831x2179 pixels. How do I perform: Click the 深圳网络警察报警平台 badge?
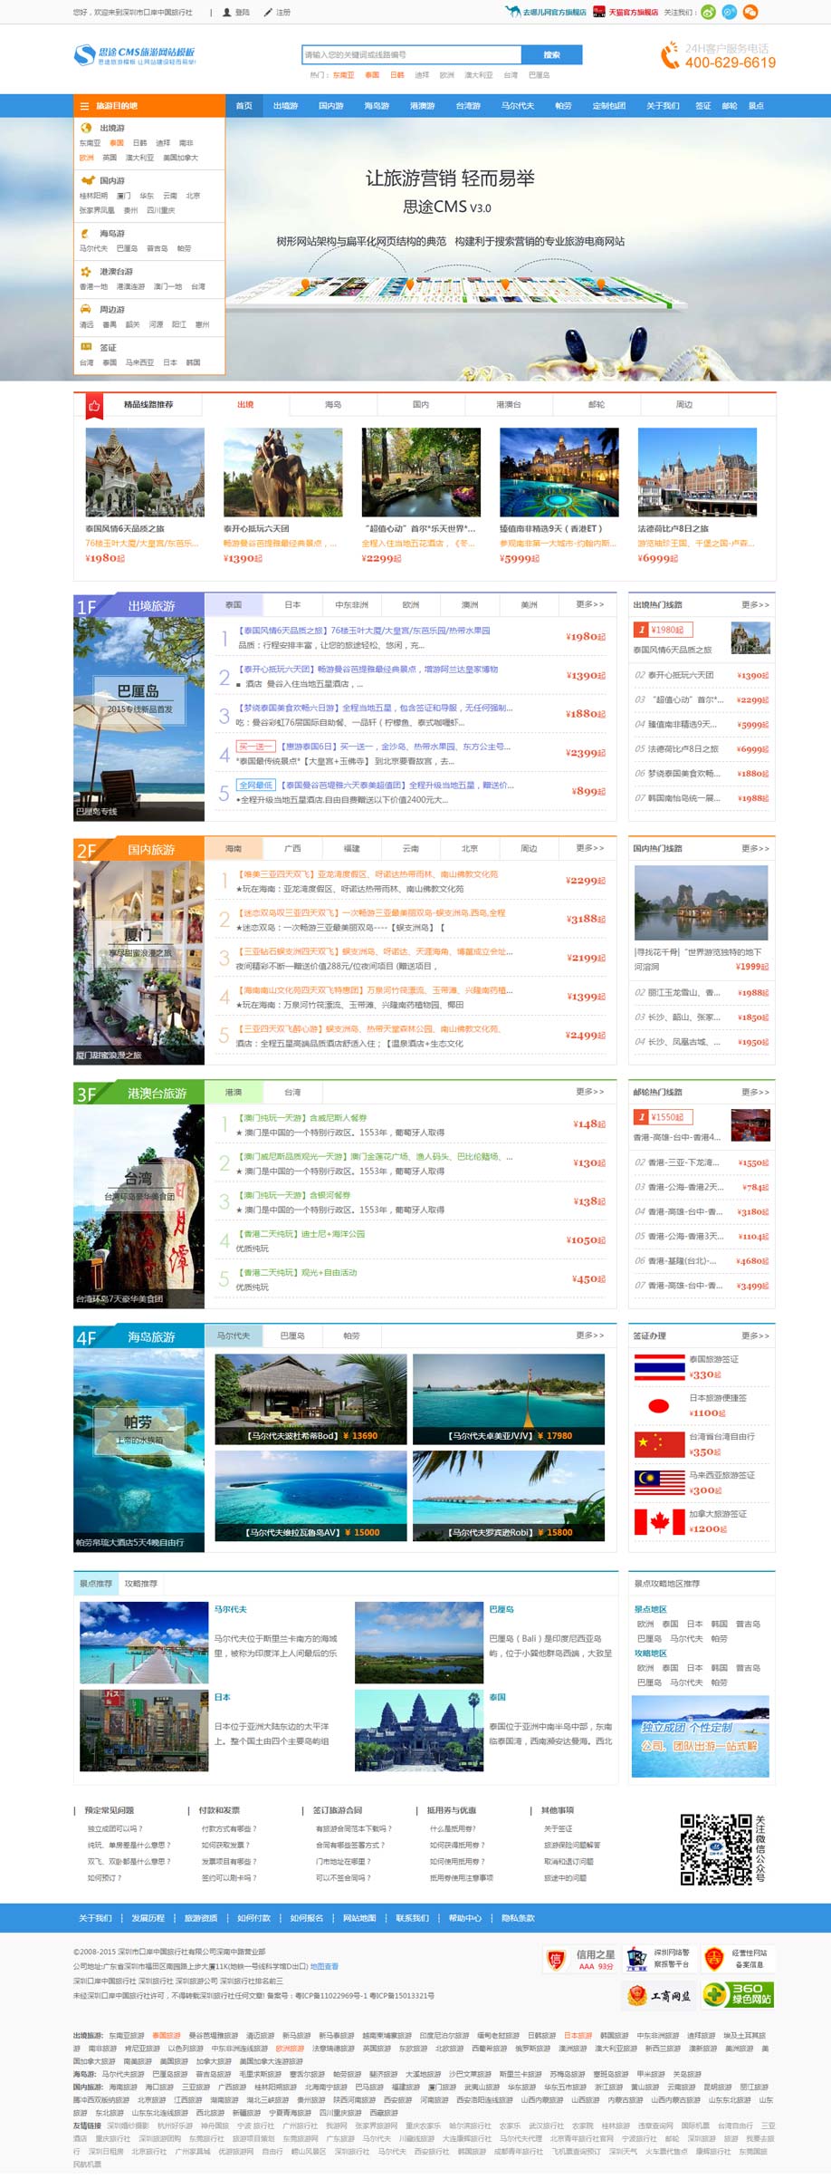660,1959
